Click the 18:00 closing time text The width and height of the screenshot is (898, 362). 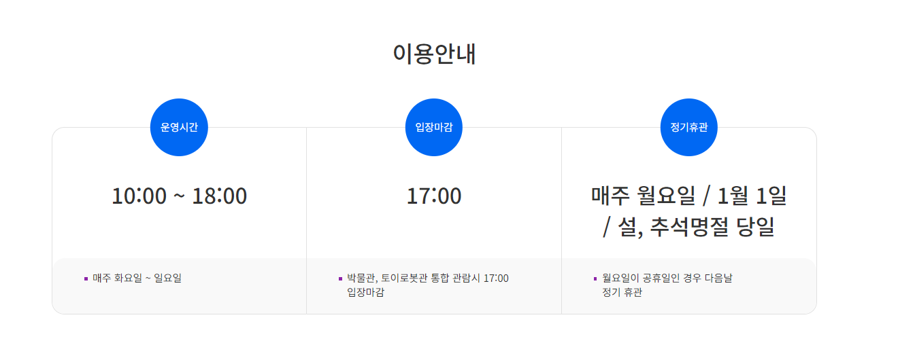219,196
